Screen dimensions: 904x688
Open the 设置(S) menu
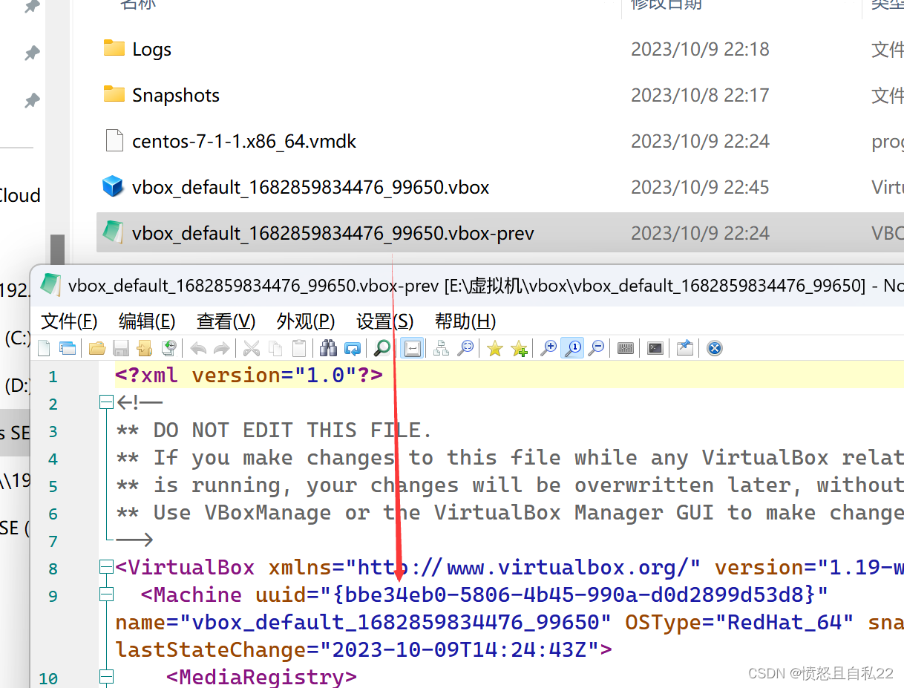pos(384,321)
